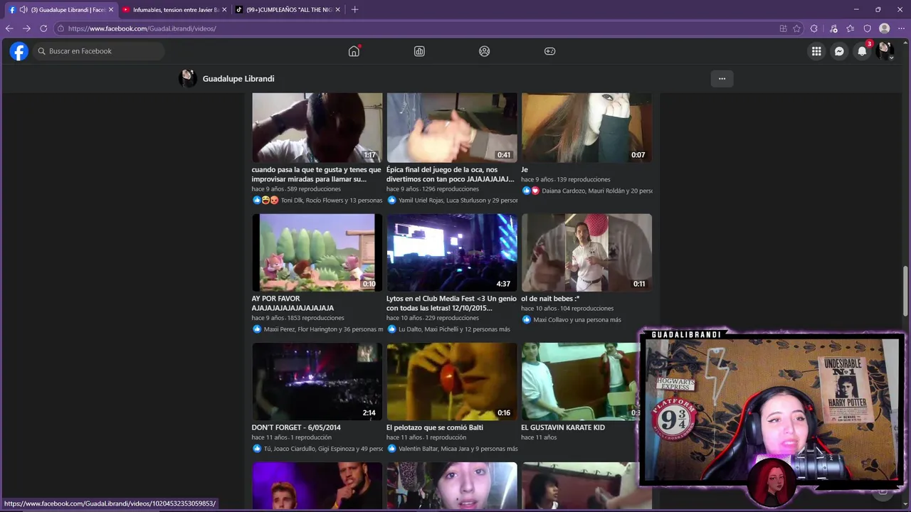Screen dimensions: 911x512
Task: Click the apps icon in address bar
Action: (x=783, y=28)
